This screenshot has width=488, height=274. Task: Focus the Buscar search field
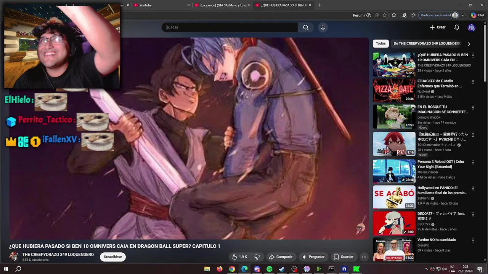tap(230, 27)
